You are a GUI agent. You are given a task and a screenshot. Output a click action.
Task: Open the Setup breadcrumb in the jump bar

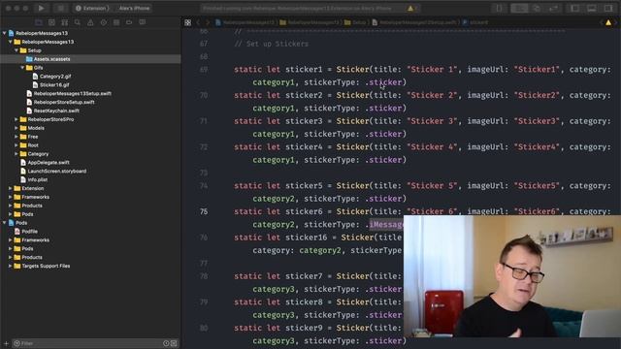[356, 22]
